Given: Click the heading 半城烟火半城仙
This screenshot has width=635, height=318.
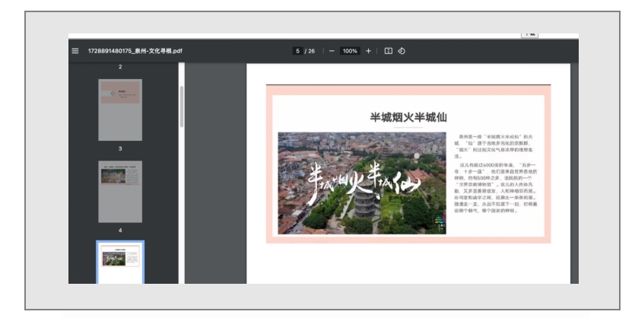Looking at the screenshot, I should click(x=408, y=117).
